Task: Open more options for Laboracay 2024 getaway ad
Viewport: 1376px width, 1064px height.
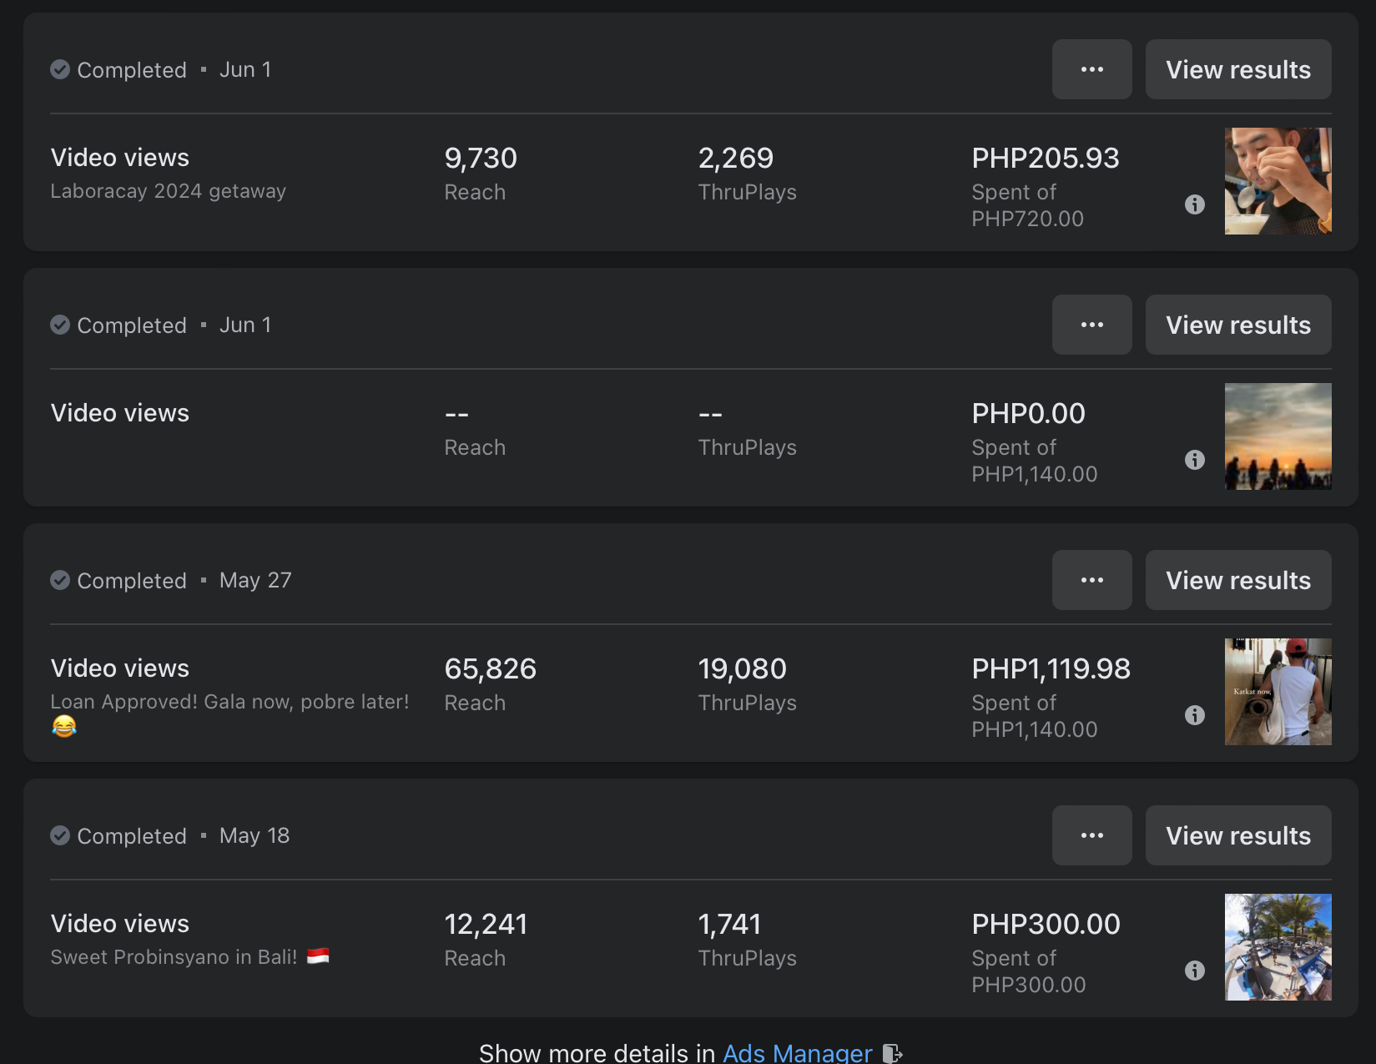Action: click(x=1091, y=69)
